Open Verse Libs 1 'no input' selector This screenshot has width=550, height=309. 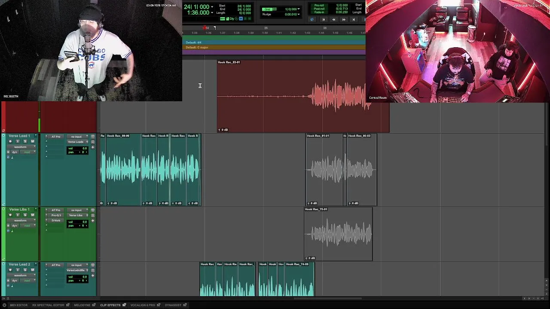[x=77, y=210]
